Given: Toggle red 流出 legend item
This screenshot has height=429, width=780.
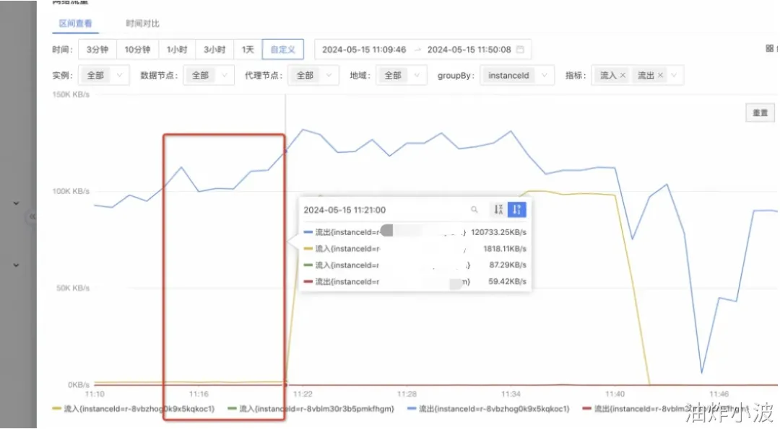Looking at the screenshot, I should [667, 409].
